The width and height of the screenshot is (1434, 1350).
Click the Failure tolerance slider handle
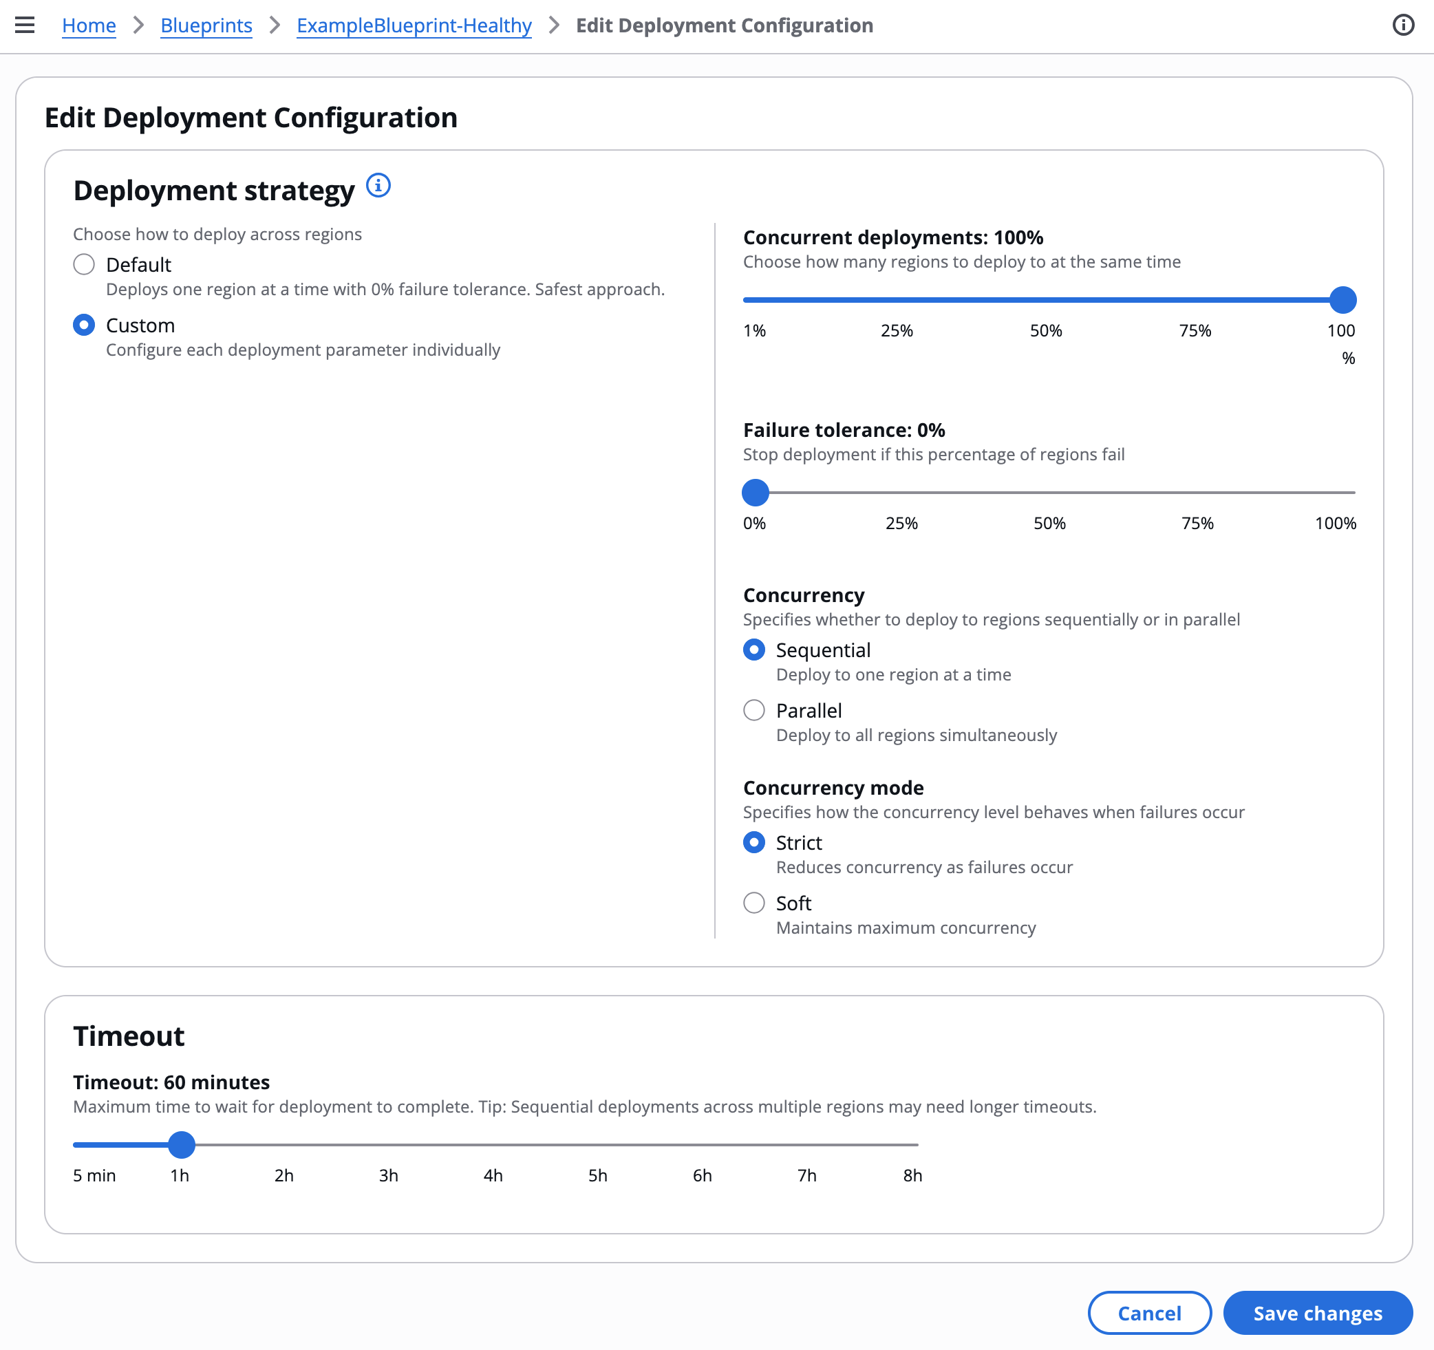(755, 493)
